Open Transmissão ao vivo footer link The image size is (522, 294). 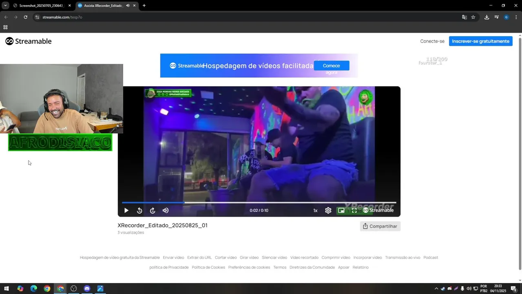click(403, 258)
